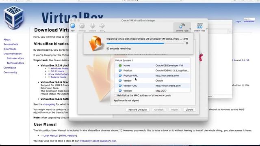Cancel the disk import via progress X icon
The height and width of the screenshot is (146, 260).
click(187, 43)
